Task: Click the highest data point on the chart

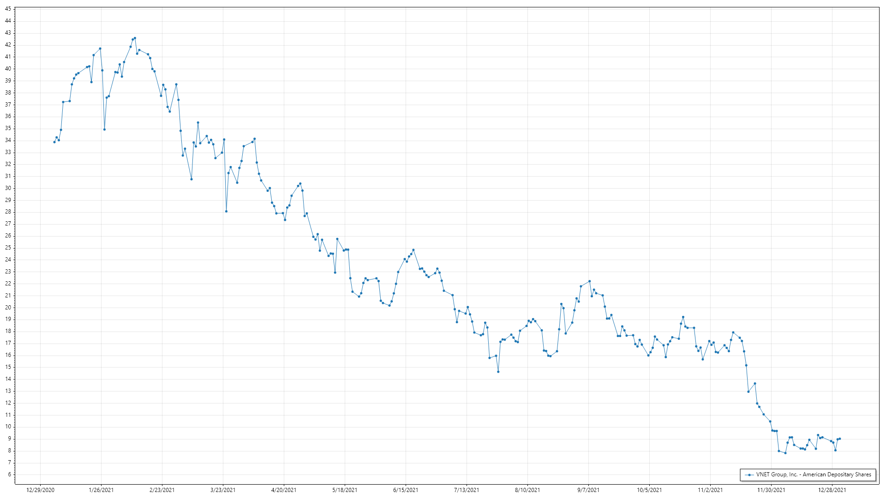Action: 135,38
